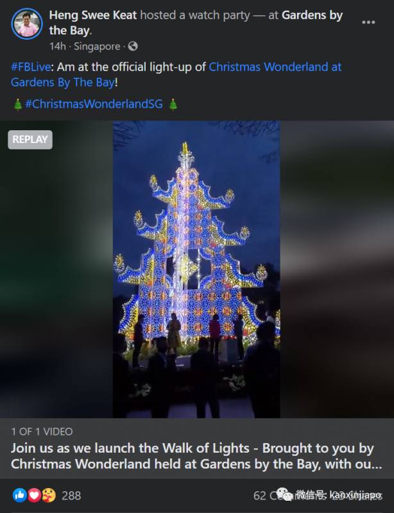Click the 1 OF 1 VIDEO label
Screen dimensions: 394x513
click(x=42, y=432)
